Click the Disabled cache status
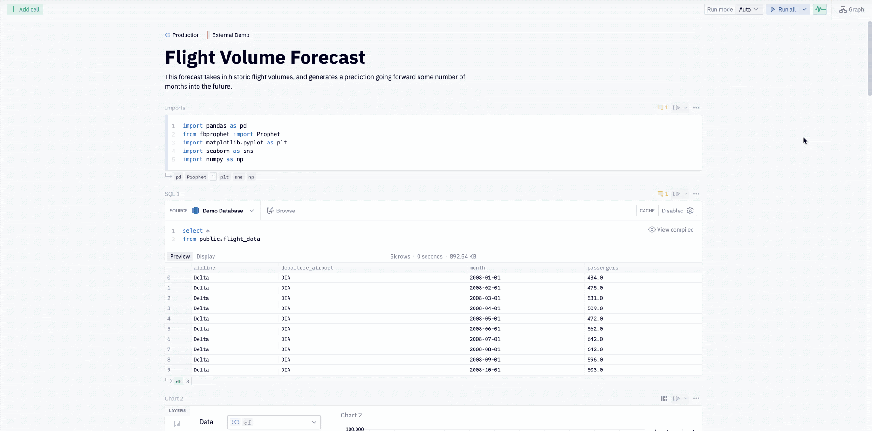The height and width of the screenshot is (431, 872). (x=673, y=211)
